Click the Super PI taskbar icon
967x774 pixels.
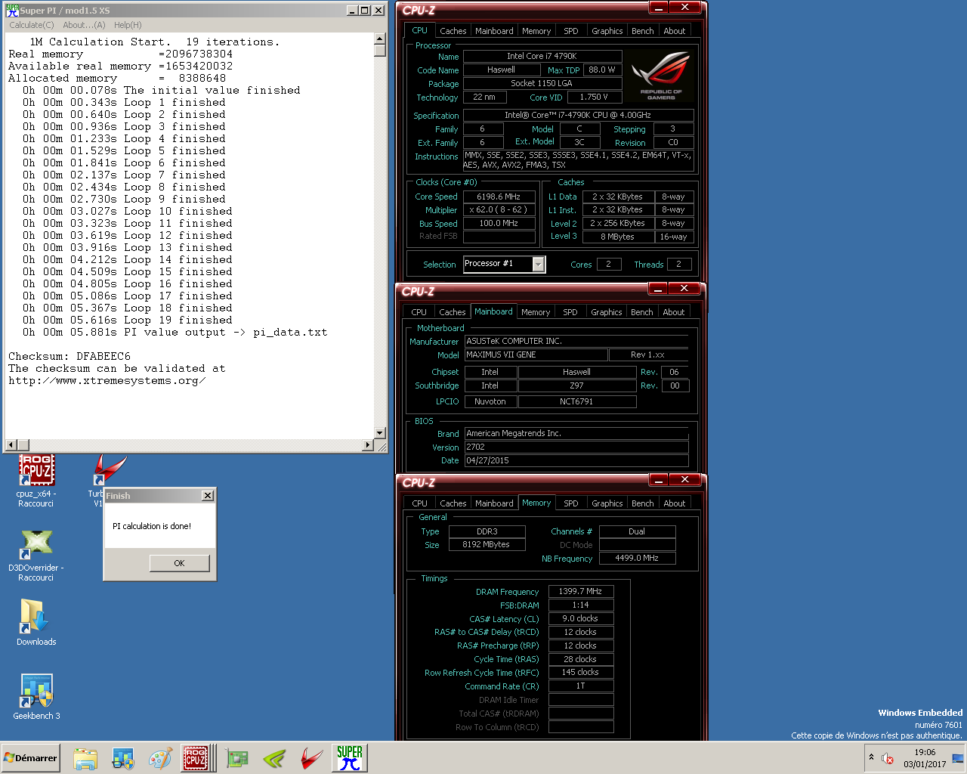[350, 758]
